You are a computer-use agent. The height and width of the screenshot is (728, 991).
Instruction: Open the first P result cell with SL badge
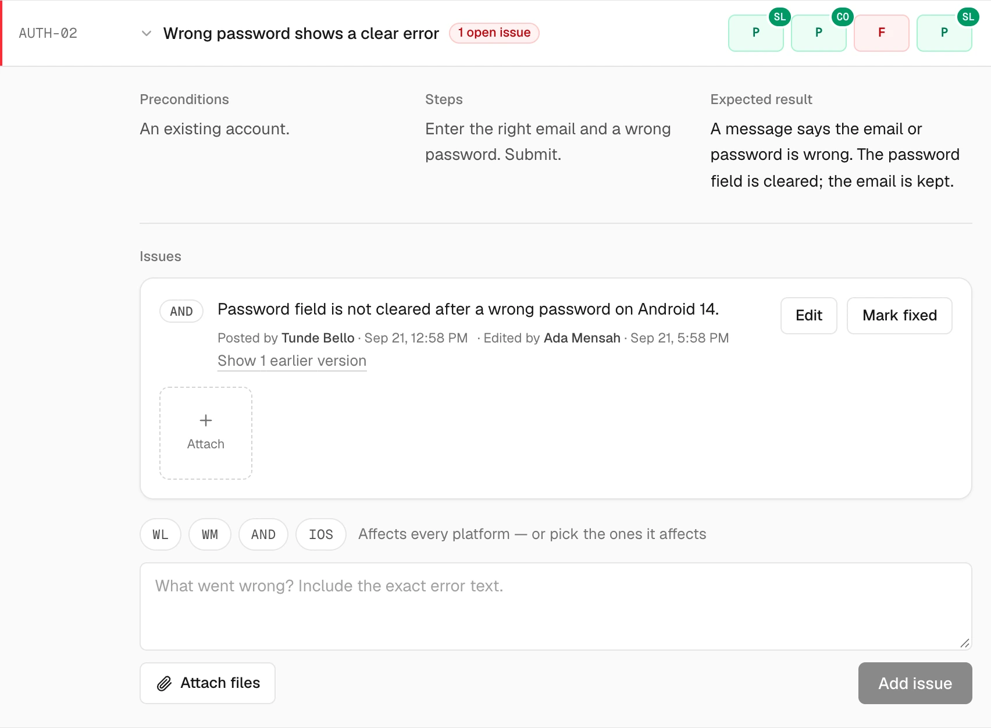click(x=756, y=33)
